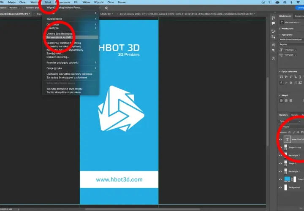Open the topmost collapsed dock panel icon
This screenshot has height=211, width=304.
tap(273, 18)
